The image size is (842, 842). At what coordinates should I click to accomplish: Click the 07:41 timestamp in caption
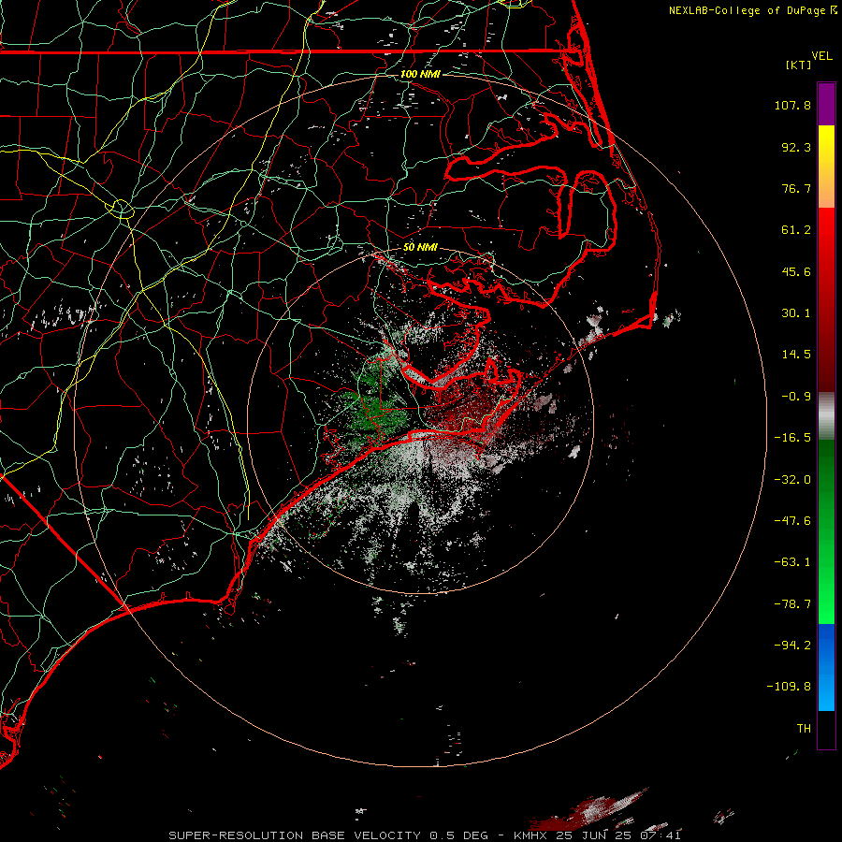click(x=661, y=835)
